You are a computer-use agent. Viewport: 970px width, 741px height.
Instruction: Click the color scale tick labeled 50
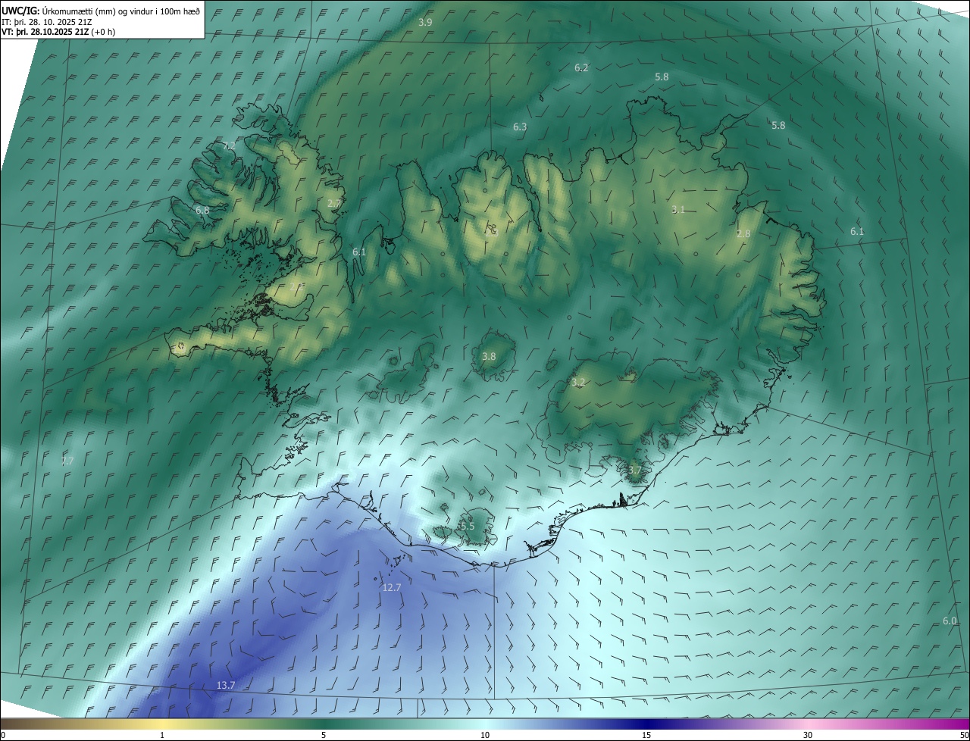(x=964, y=735)
